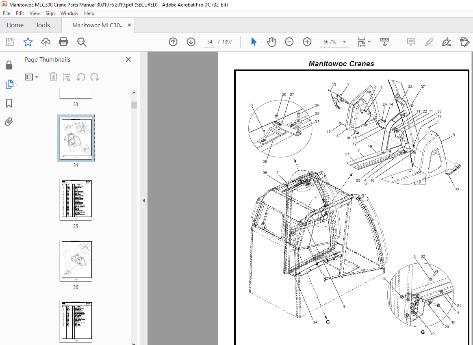Open the find text magnifier

point(81,42)
